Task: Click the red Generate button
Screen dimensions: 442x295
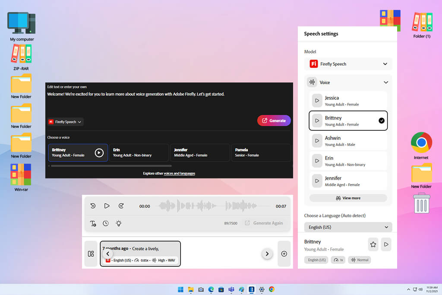Action: (274, 121)
